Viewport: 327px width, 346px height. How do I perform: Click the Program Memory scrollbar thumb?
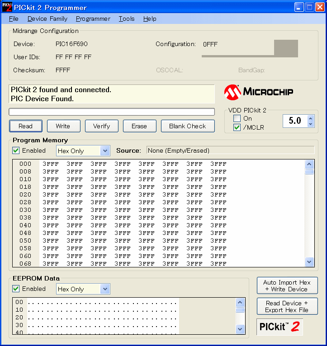click(309, 172)
